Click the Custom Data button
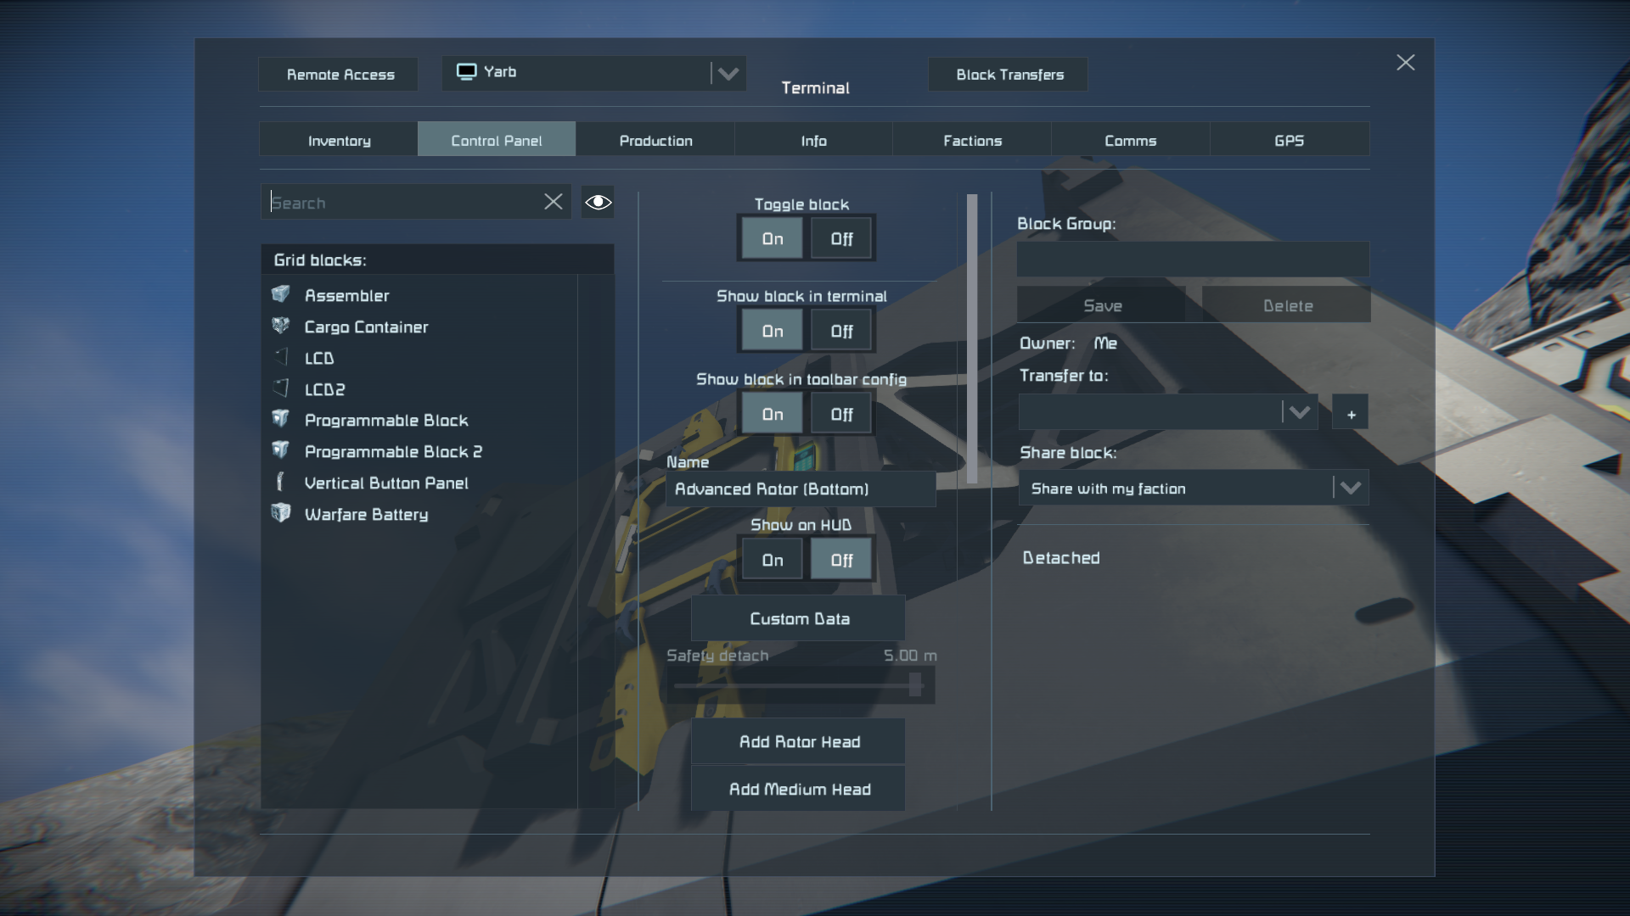The width and height of the screenshot is (1630, 916). [799, 618]
